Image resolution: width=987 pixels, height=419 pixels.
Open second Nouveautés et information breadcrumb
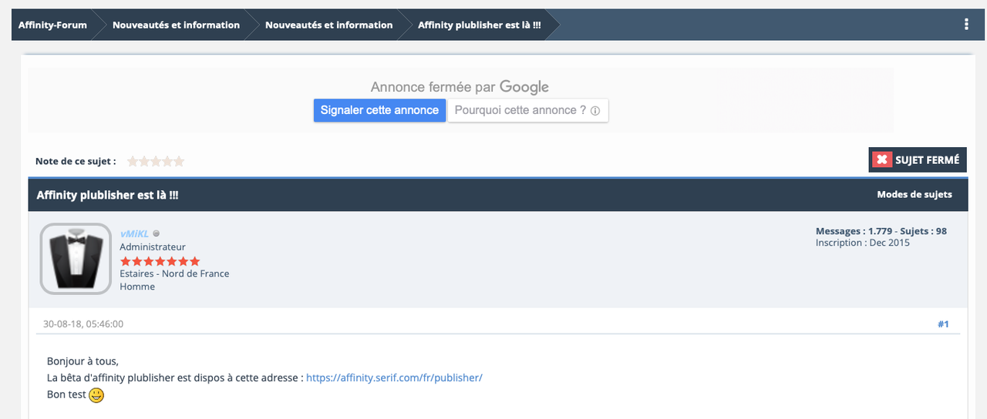click(328, 25)
